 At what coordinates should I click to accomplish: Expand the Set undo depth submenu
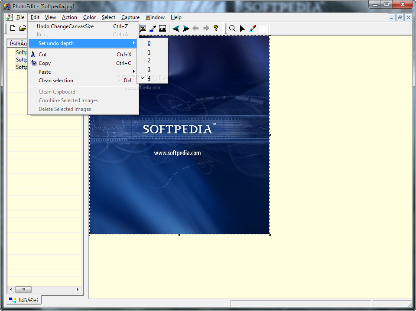tap(83, 43)
